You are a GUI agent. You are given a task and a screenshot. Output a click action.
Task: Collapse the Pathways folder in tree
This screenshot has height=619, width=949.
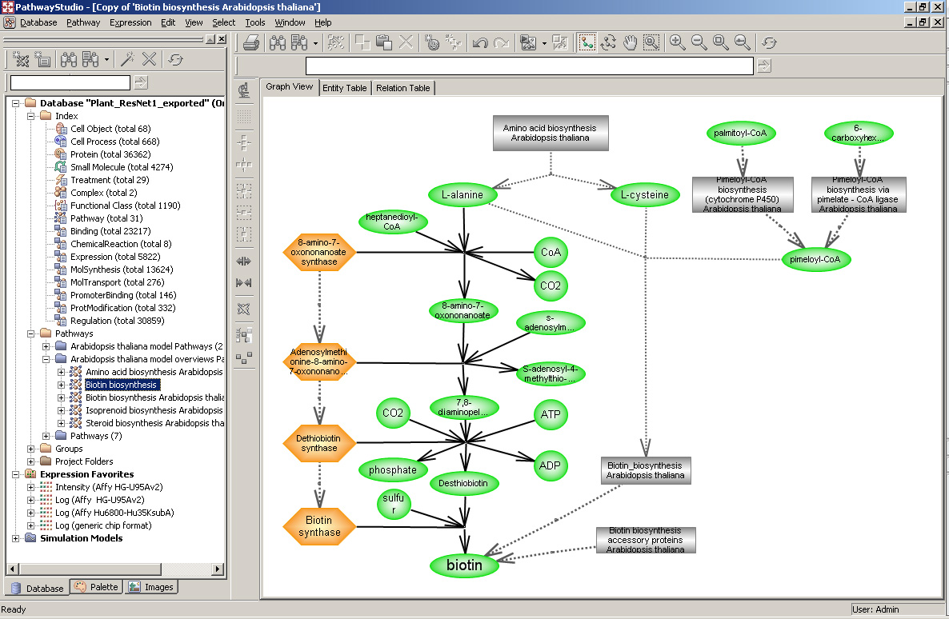tap(31, 333)
